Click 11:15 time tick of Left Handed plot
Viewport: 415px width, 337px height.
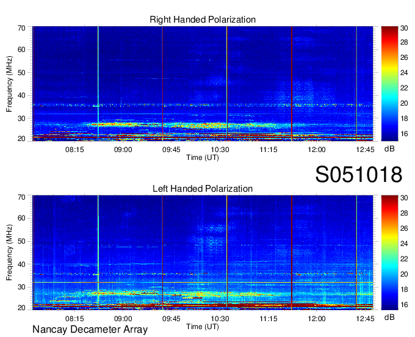(268, 319)
